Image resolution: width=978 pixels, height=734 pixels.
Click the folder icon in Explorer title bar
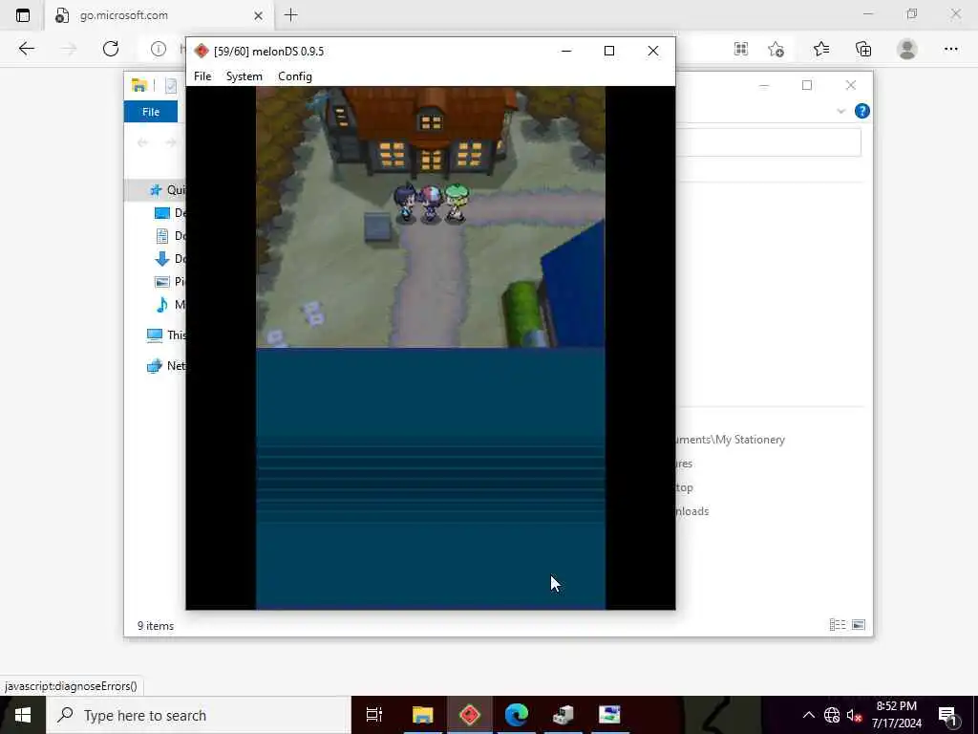pyautogui.click(x=139, y=85)
